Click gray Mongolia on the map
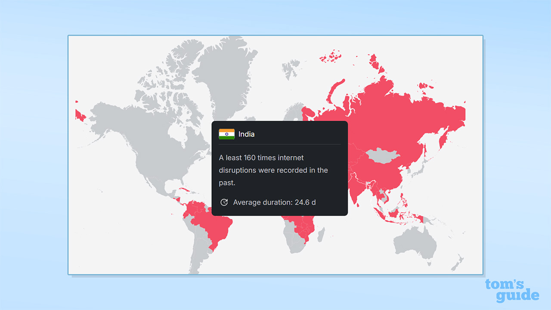Viewport: 551px width, 310px height. click(382, 155)
